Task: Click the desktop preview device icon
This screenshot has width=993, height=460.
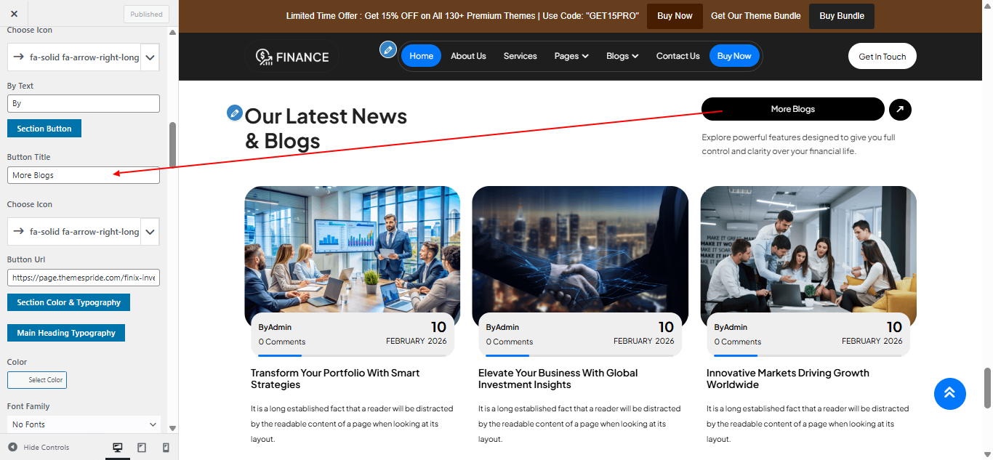Action: pos(118,448)
